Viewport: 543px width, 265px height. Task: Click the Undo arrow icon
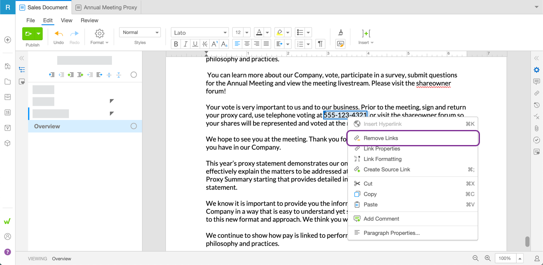59,34
